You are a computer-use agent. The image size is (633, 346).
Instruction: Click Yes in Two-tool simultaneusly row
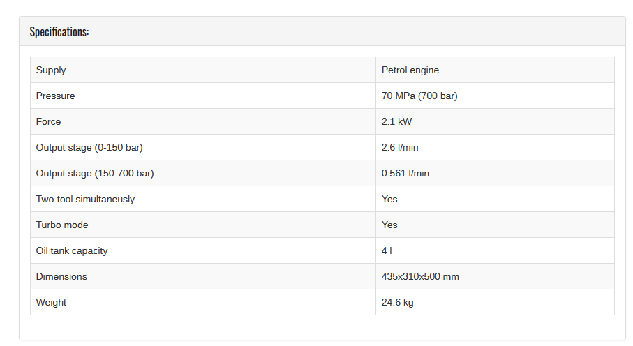tap(389, 200)
